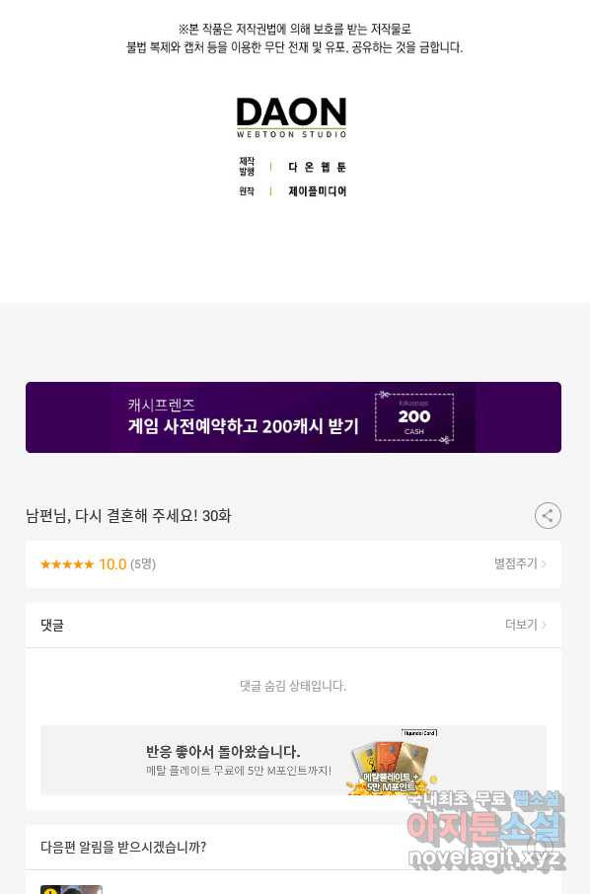
Task: Click the 댓글 숨김 상태입니다 hidden comments notice
Action: tap(294, 686)
